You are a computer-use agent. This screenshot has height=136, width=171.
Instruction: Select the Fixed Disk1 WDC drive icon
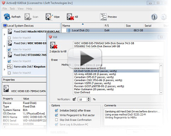click(10, 43)
